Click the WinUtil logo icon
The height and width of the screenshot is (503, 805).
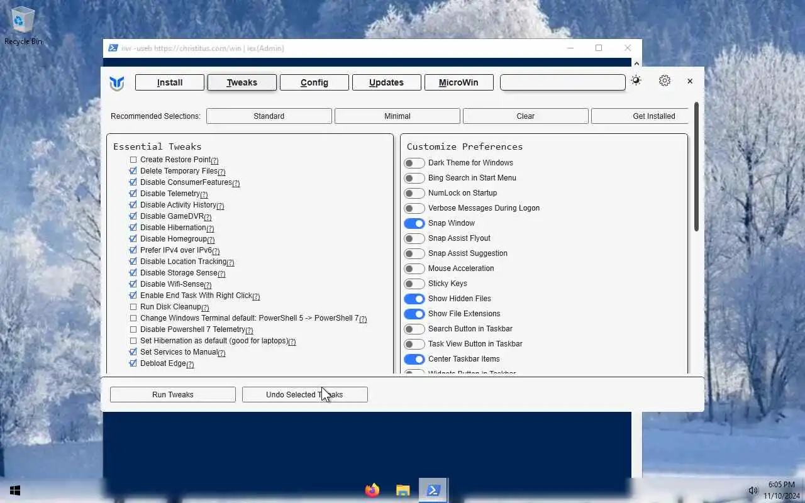pos(117,83)
